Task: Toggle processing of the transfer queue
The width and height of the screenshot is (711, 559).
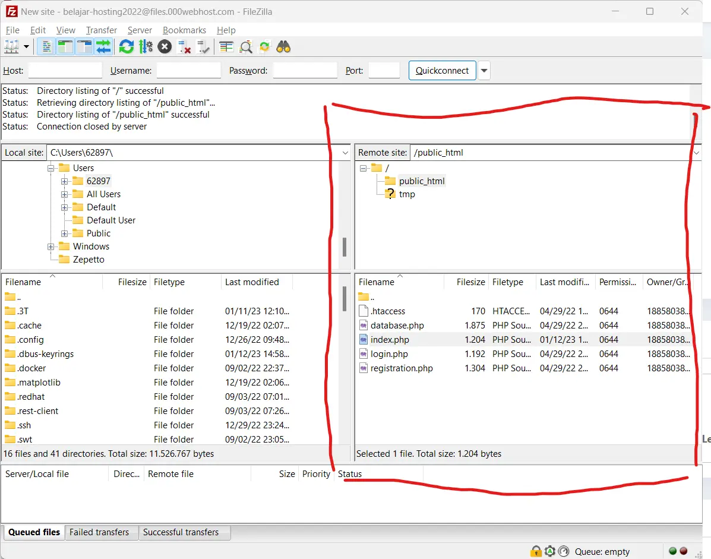Action: (146, 47)
